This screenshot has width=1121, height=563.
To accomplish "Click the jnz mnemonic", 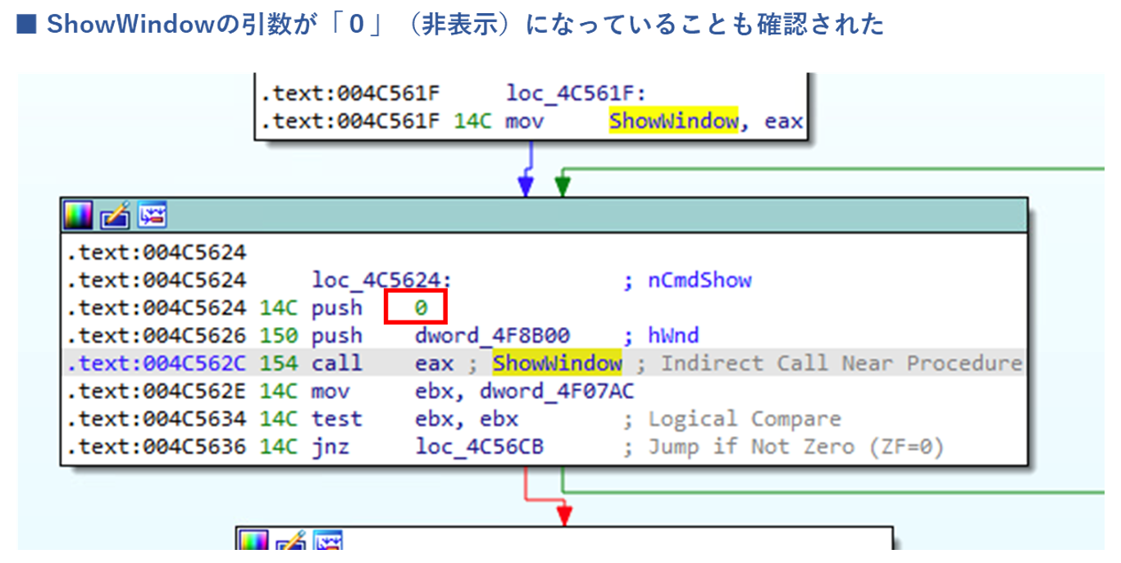I will pyautogui.click(x=330, y=447).
